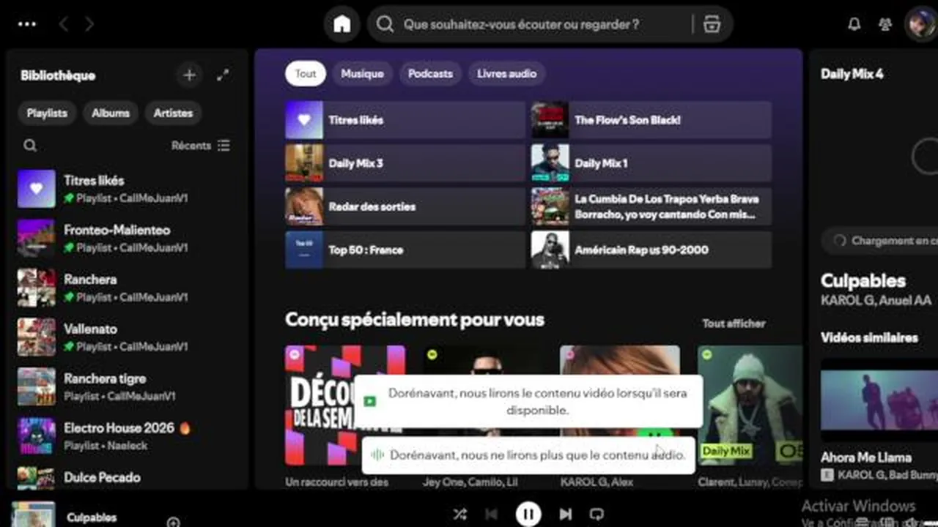Toggle shuffle playback
938x527 pixels.
point(459,515)
